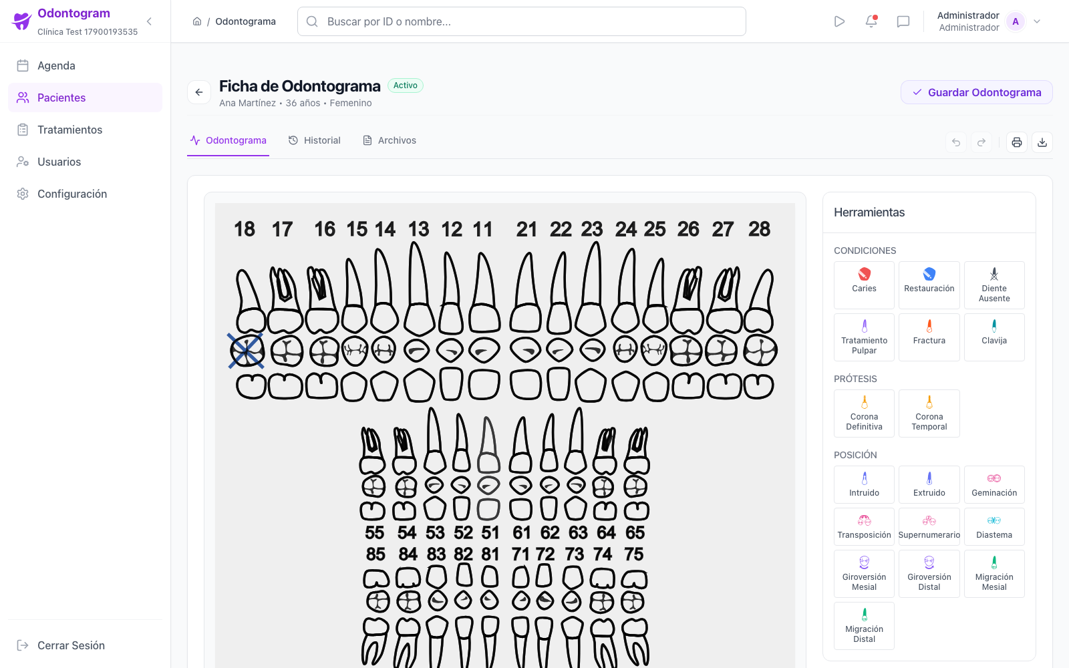Select the Extruido position tool
The image size is (1069, 668).
[929, 484]
